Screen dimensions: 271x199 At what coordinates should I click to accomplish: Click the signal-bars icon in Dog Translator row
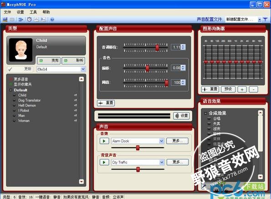[x=75, y=100]
